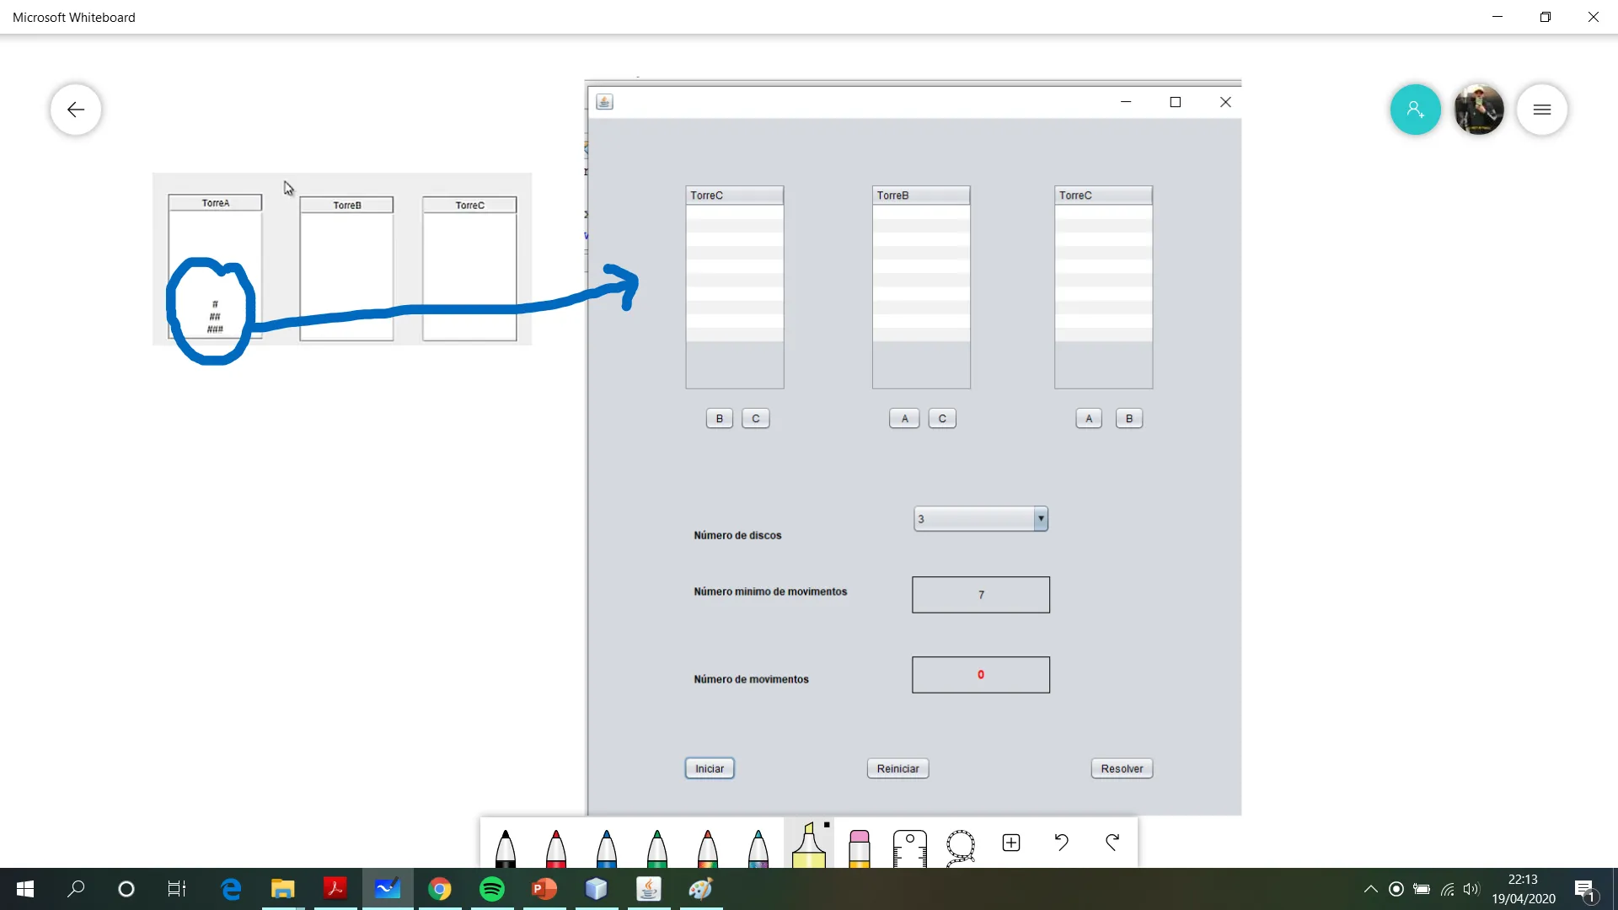This screenshot has height=910, width=1618.
Task: Open the notification action center
Action: click(1584, 890)
